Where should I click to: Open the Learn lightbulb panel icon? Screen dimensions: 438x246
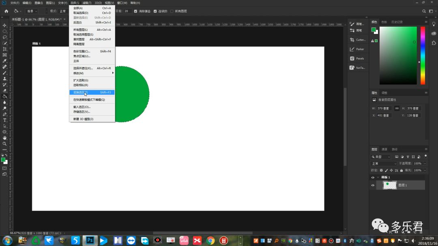click(x=434, y=24)
